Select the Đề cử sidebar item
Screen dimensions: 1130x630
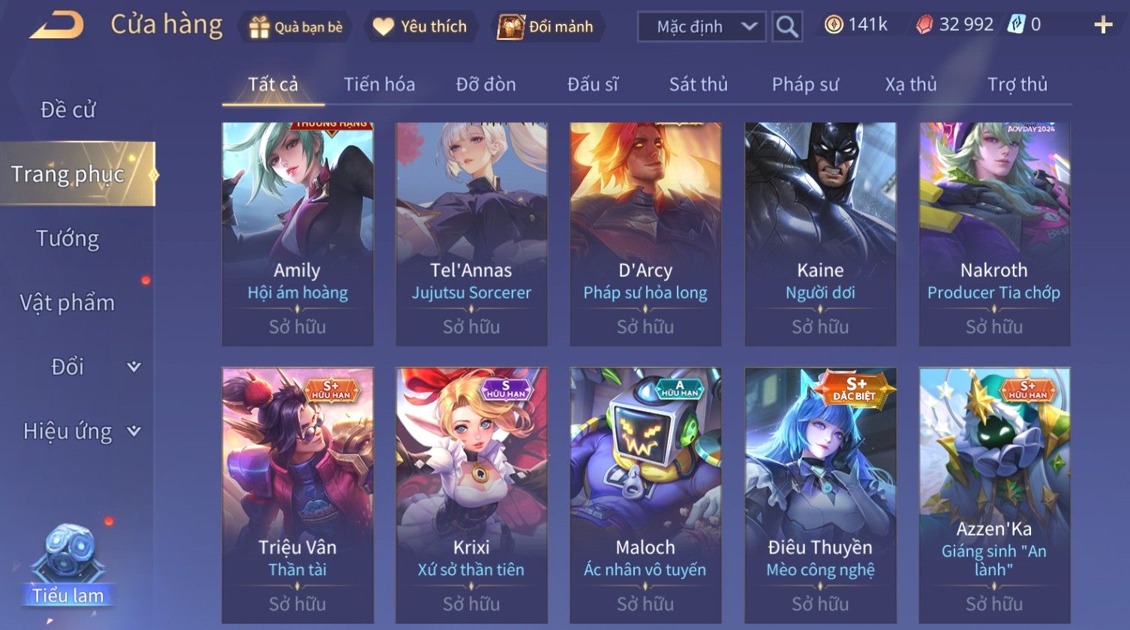point(68,109)
